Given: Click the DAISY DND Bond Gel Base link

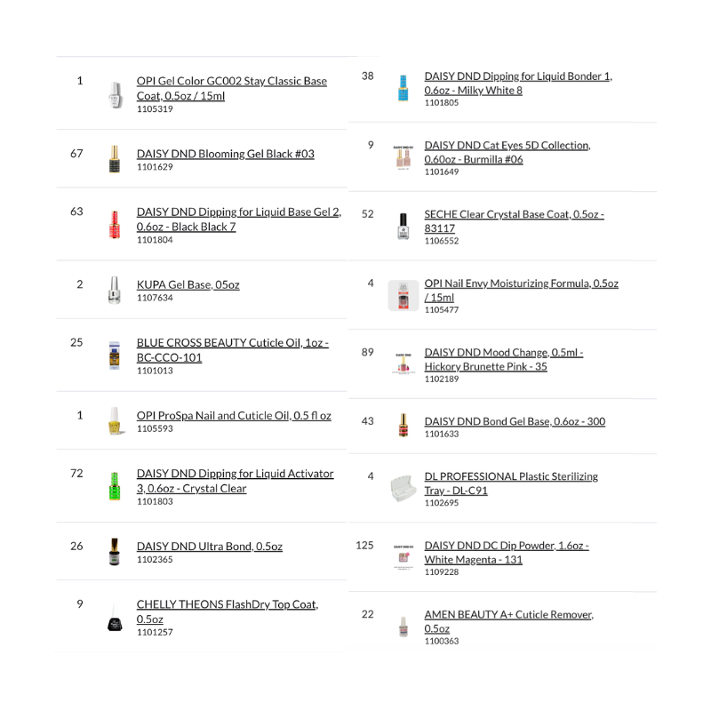Looking at the screenshot, I should coord(515,421).
